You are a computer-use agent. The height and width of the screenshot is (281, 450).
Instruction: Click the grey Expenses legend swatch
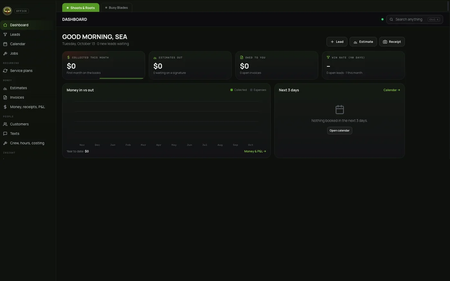click(x=251, y=90)
